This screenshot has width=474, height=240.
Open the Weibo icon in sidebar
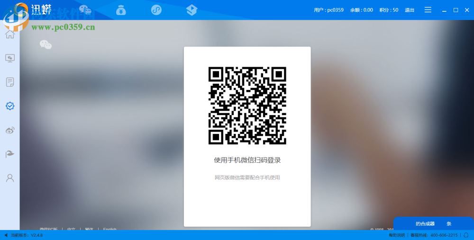9,130
